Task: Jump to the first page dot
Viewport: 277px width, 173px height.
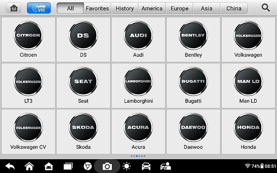Action: click(131, 156)
